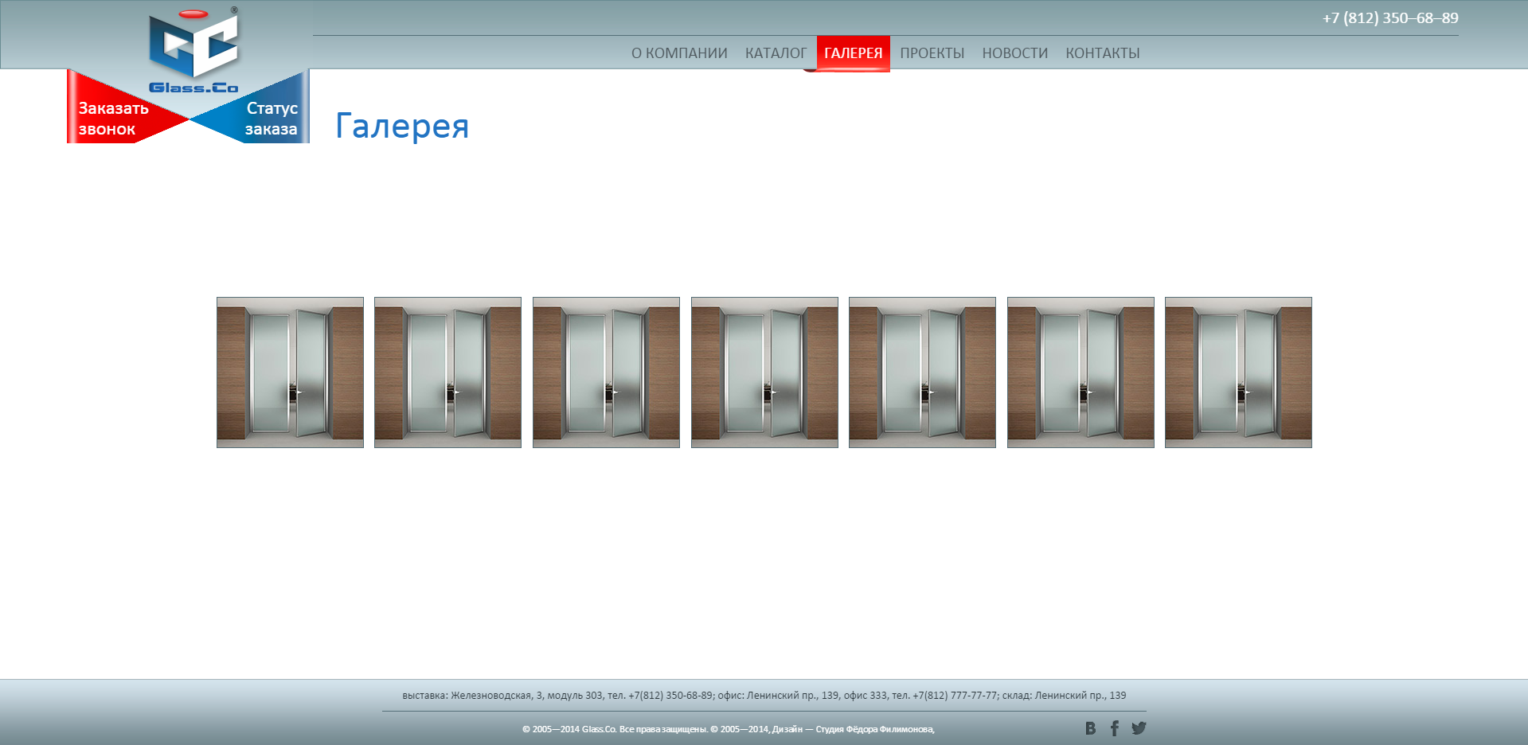This screenshot has width=1528, height=745.
Task: Open the sixth gallery door thumbnail
Action: 1081,372
